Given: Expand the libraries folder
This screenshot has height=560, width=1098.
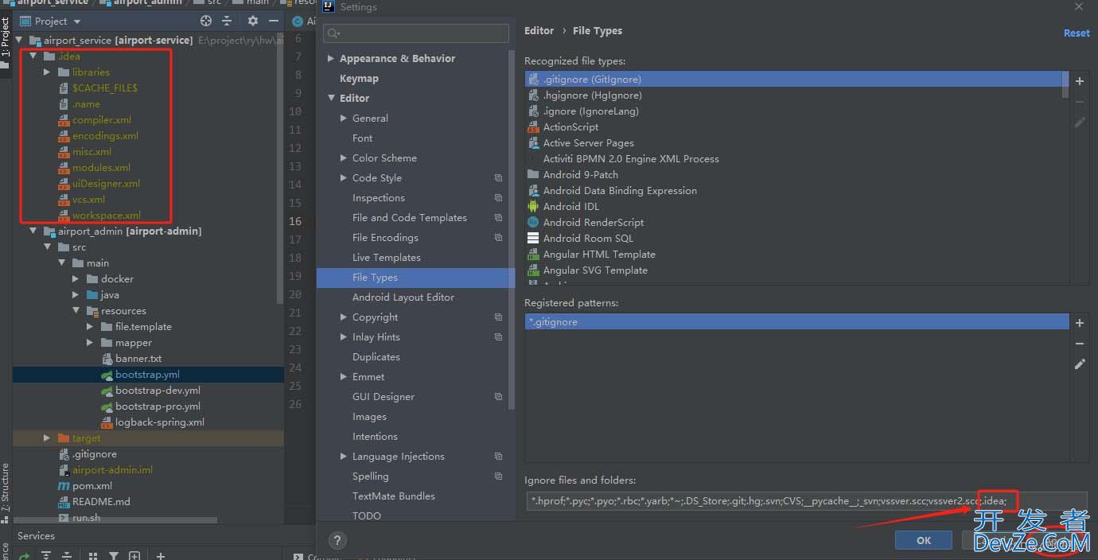Looking at the screenshot, I should [47, 72].
